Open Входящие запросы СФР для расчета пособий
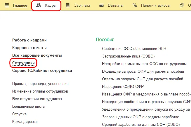Viewport: 191px width, 127px height. pyautogui.click(x=143, y=71)
